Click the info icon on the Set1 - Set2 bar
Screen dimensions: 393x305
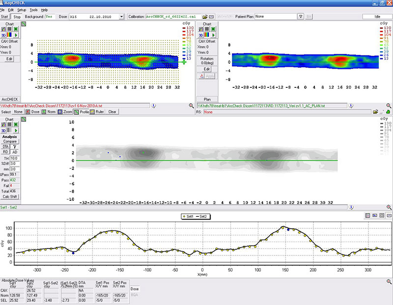(x=351, y=207)
